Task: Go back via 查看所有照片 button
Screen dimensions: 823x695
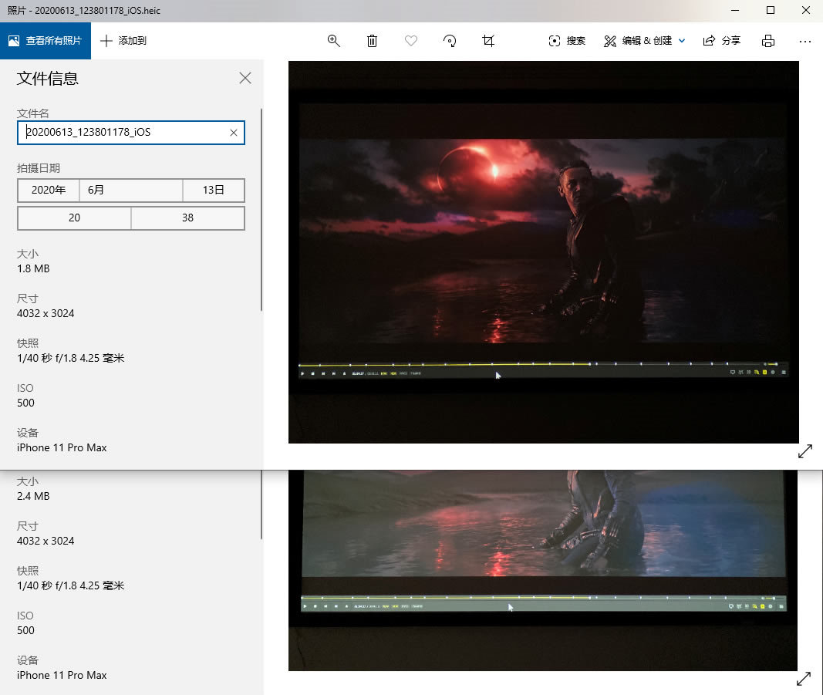Action: 46,41
